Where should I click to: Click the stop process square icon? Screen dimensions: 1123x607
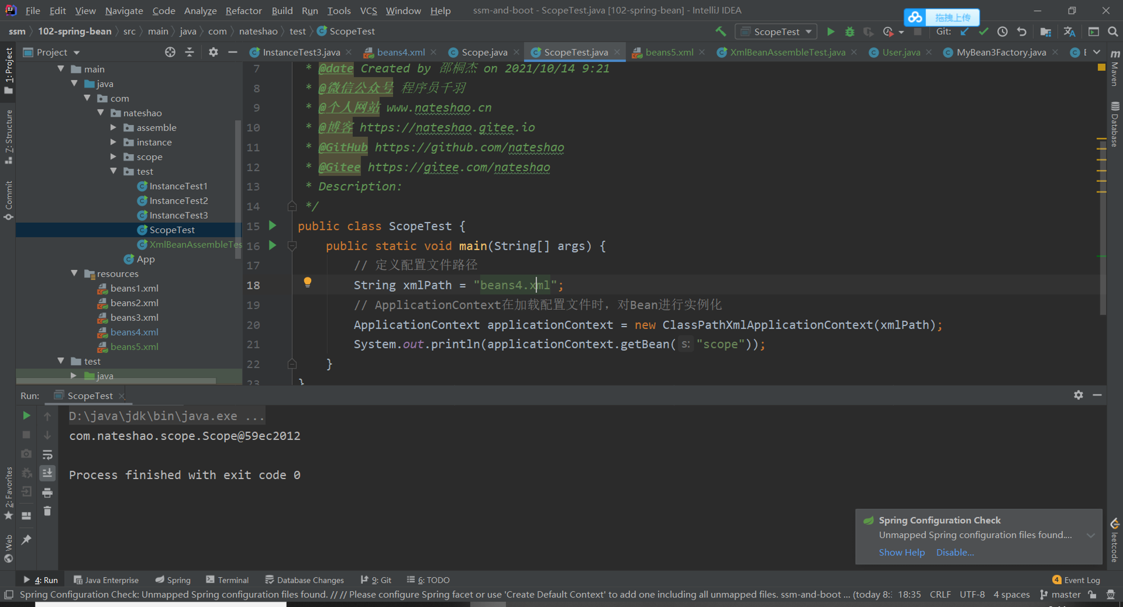tap(26, 435)
